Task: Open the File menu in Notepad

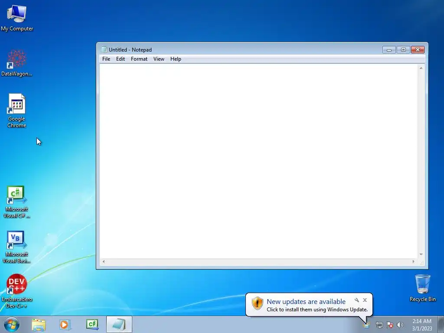Action: (x=106, y=59)
